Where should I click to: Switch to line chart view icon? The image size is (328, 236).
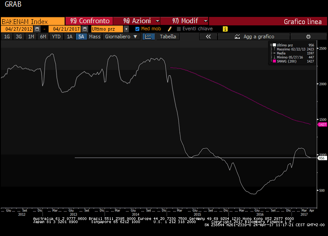[x=148, y=37]
